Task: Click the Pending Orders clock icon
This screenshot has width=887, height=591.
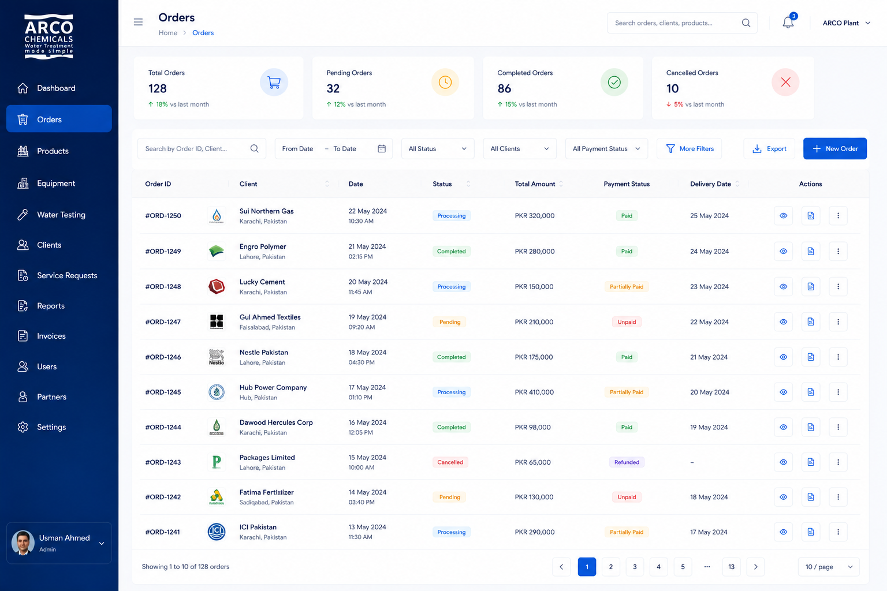Action: pos(445,83)
